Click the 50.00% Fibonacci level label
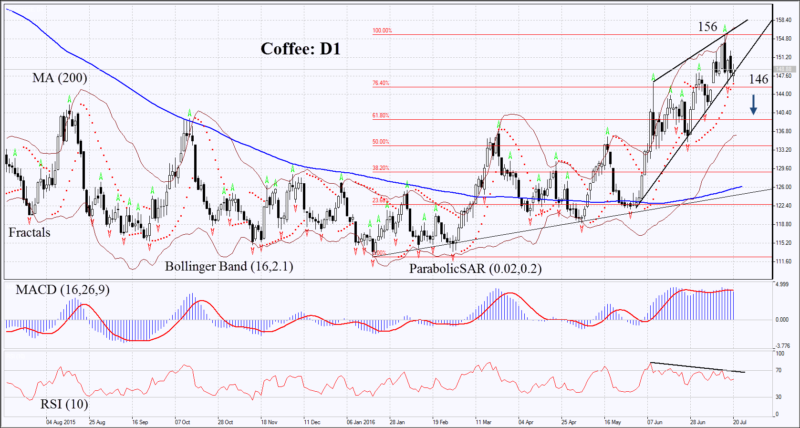The height and width of the screenshot is (428, 800). tap(381, 142)
